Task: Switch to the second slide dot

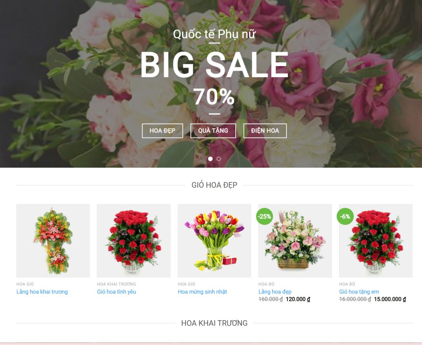Action: click(x=218, y=159)
